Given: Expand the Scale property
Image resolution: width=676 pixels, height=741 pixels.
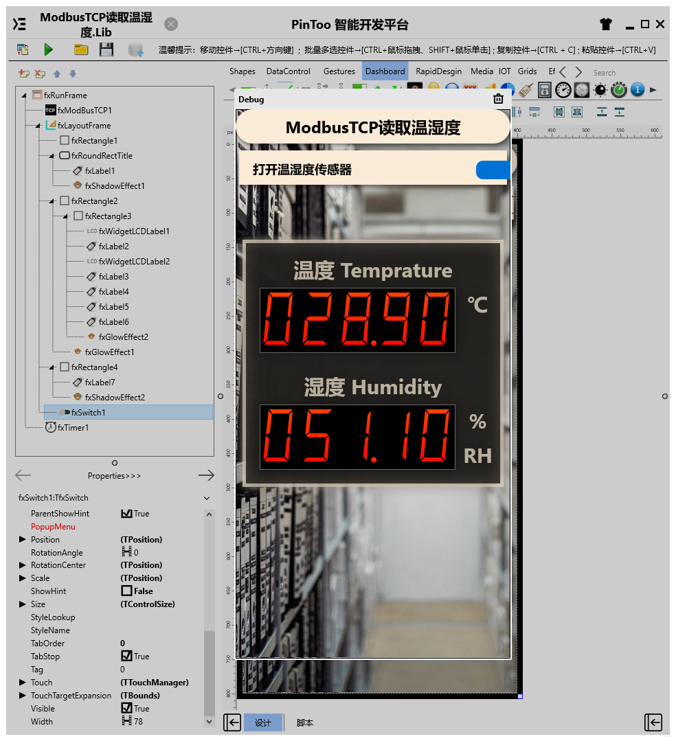Looking at the screenshot, I should [x=22, y=578].
